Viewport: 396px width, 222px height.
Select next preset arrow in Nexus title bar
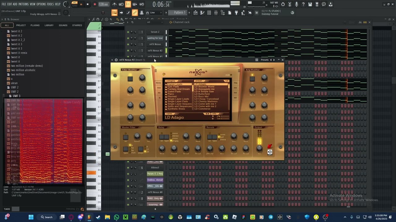pos(274,60)
